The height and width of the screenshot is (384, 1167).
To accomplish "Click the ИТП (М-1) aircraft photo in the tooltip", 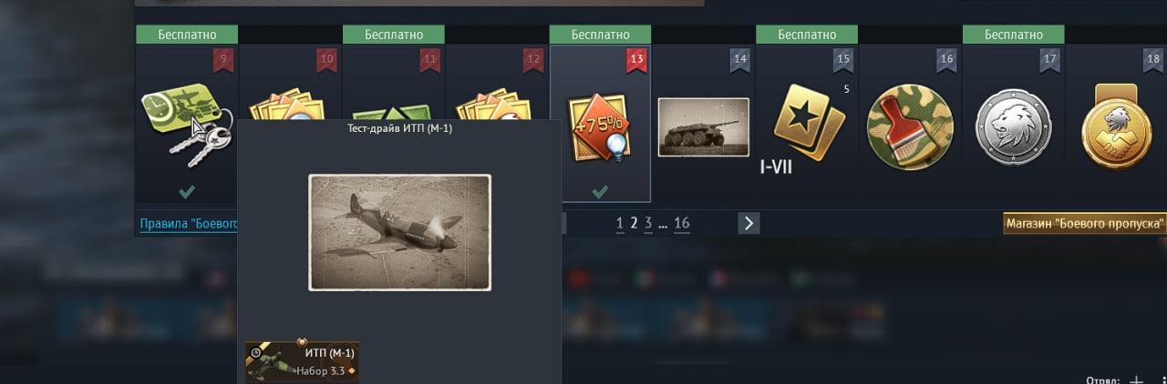I will [x=399, y=232].
